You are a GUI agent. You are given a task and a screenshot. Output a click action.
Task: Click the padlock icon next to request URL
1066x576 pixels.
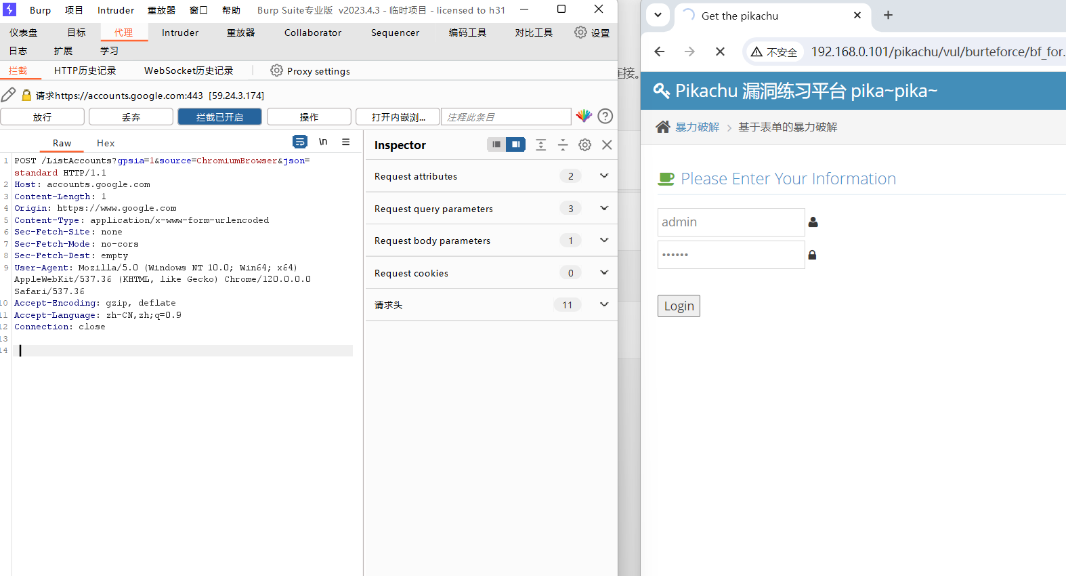(x=26, y=96)
